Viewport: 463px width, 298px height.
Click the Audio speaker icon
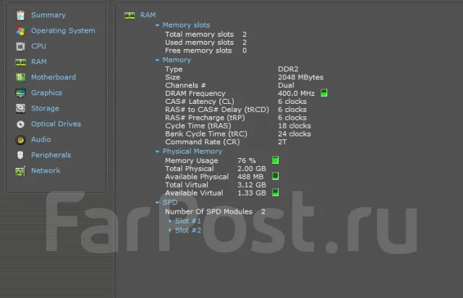click(x=20, y=139)
